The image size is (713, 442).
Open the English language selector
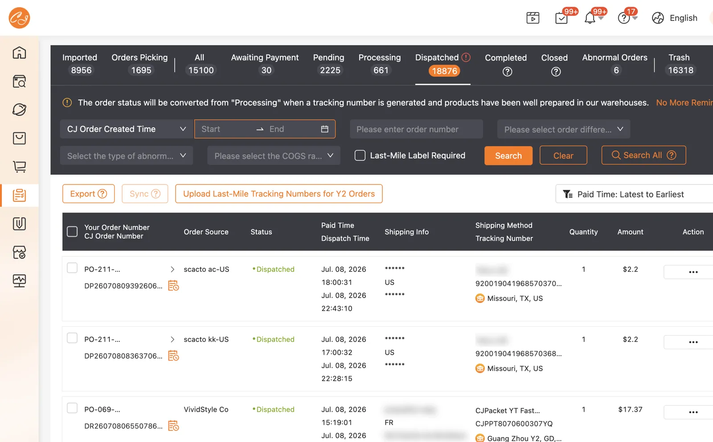683,18
